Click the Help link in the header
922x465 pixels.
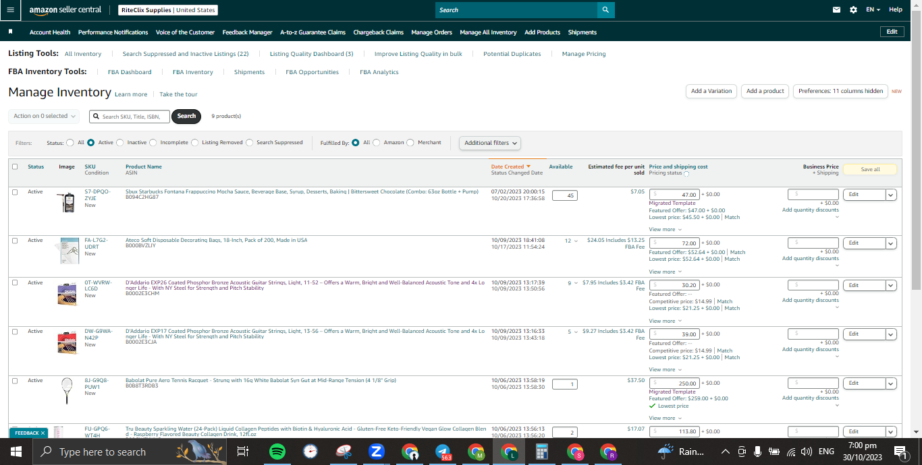pos(896,10)
